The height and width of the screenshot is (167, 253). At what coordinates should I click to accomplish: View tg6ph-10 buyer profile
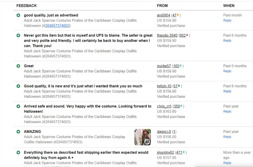pos(164,86)
